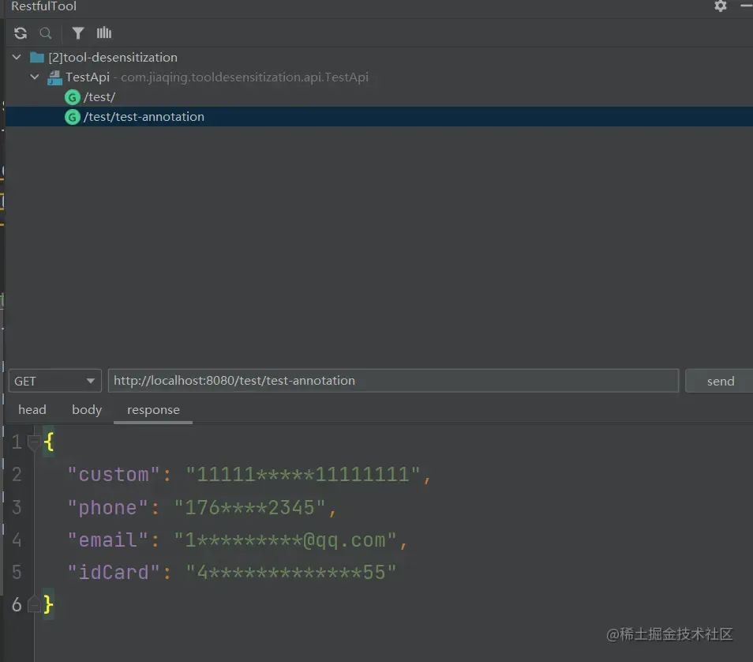Click the "custom" key in response JSON
Screen dimensions: 753x662
[x=114, y=475]
